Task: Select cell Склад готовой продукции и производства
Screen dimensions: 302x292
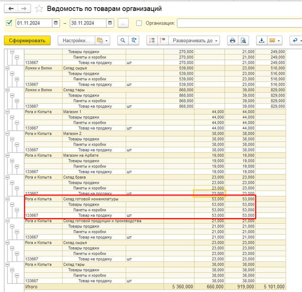Action: pos(113,221)
